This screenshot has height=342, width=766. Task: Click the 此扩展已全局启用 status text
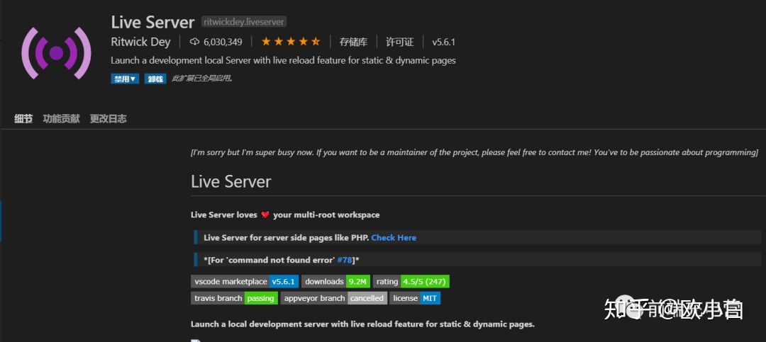201,79
